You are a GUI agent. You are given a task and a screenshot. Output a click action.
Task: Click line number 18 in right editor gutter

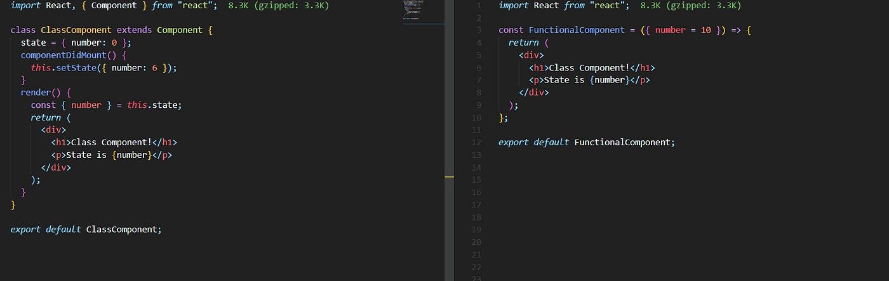pos(477,217)
